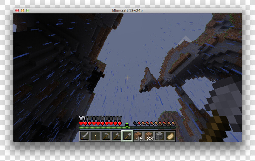Maximize the Minecraft window with green button
Screen dimensions: 255x161
point(28,10)
